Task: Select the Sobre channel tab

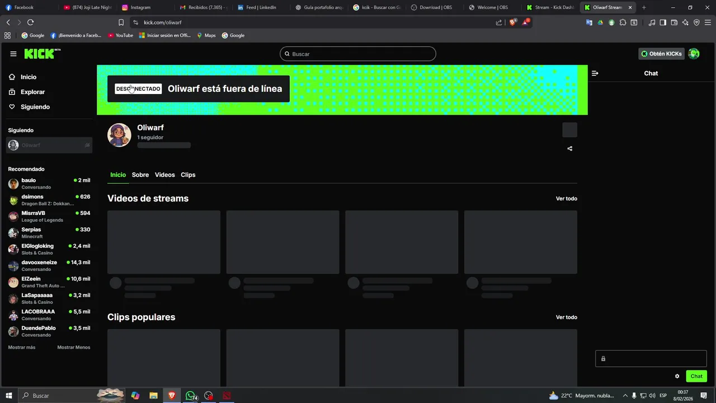Action: 140,175
